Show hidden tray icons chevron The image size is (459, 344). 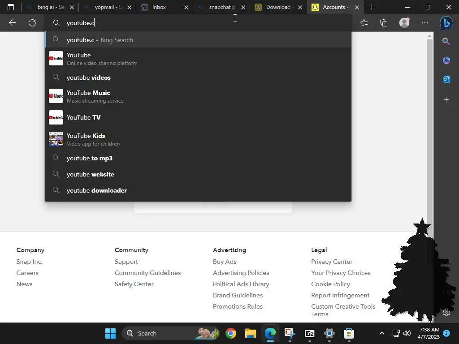382,333
